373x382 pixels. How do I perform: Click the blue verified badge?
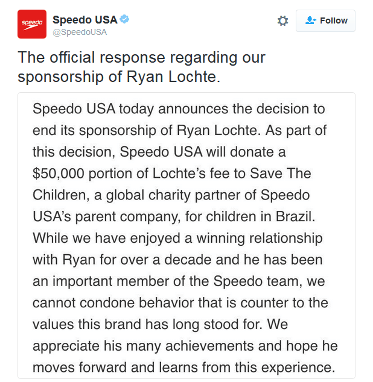[x=125, y=20]
